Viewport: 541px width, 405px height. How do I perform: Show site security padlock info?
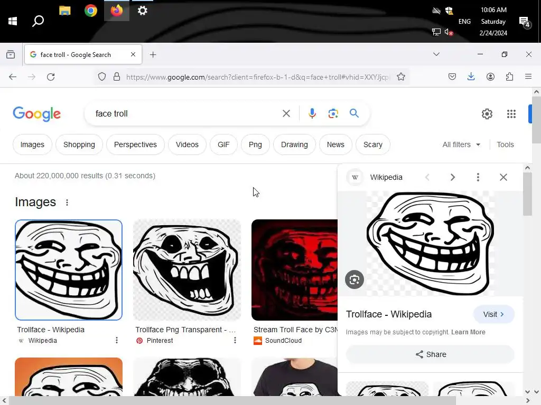pyautogui.click(x=117, y=77)
